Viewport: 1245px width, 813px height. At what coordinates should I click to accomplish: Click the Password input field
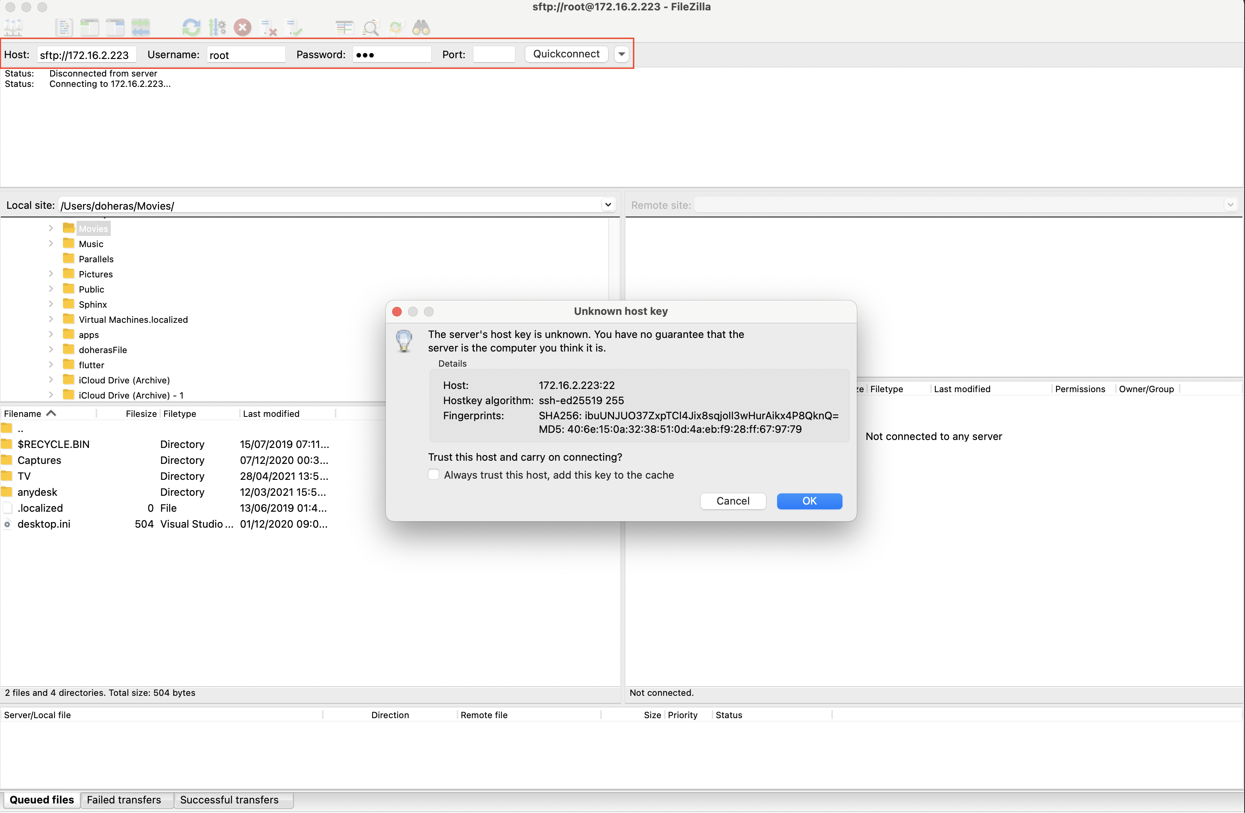[x=391, y=55]
